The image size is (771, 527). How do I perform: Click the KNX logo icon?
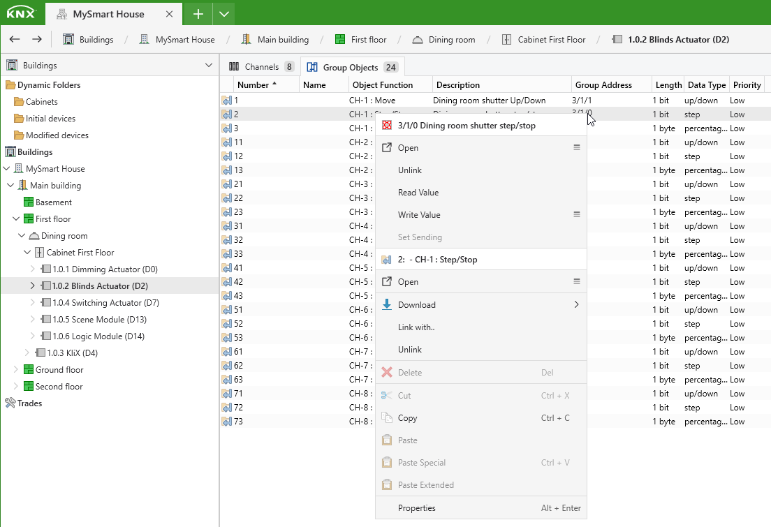21,13
